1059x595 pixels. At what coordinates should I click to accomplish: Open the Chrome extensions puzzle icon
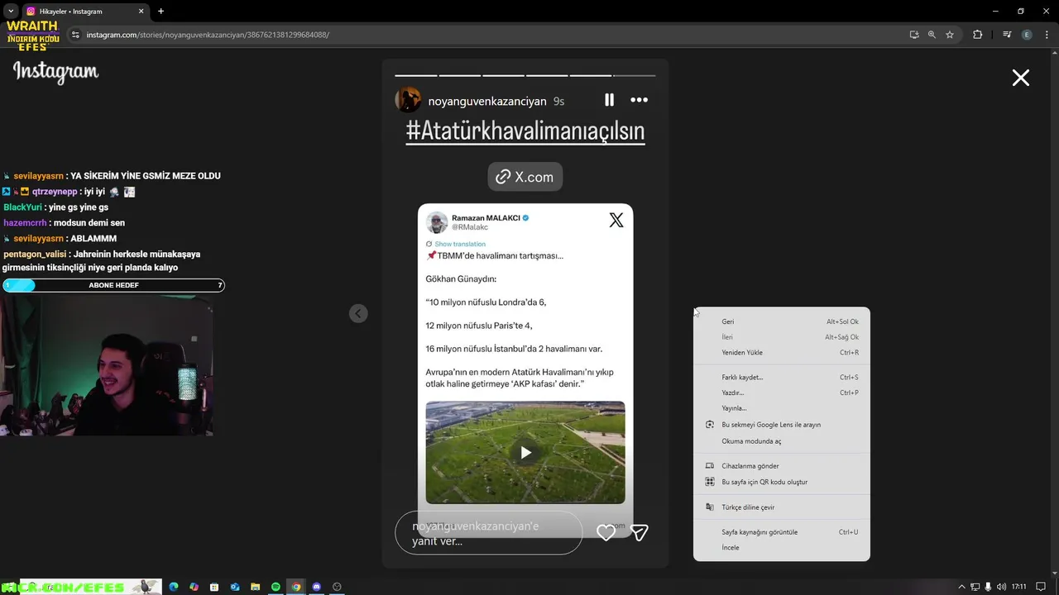(x=978, y=35)
